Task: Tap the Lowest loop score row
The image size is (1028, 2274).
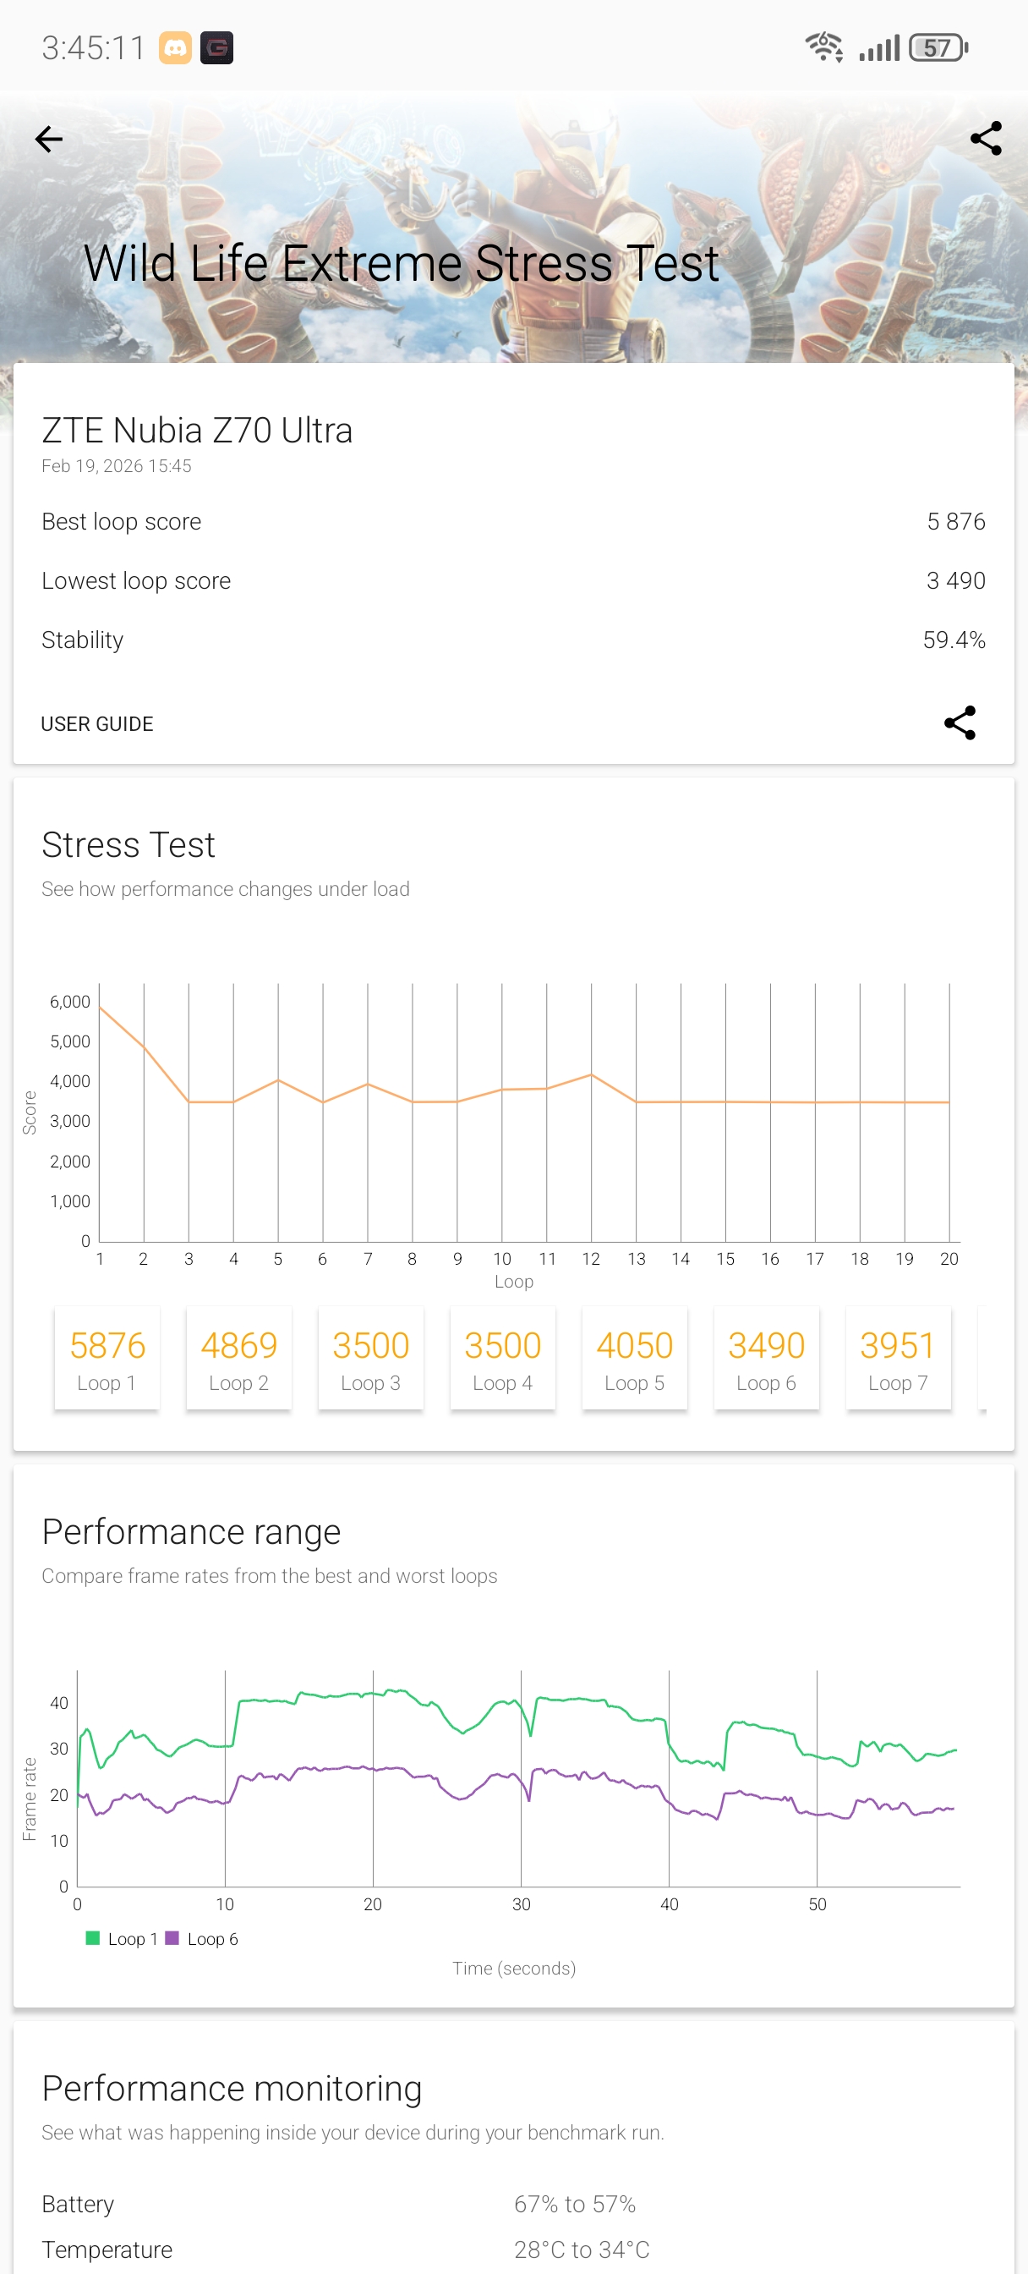Action: (513, 581)
